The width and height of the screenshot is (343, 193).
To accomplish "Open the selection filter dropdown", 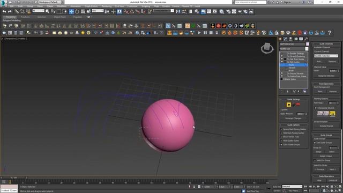I will click(38, 11).
